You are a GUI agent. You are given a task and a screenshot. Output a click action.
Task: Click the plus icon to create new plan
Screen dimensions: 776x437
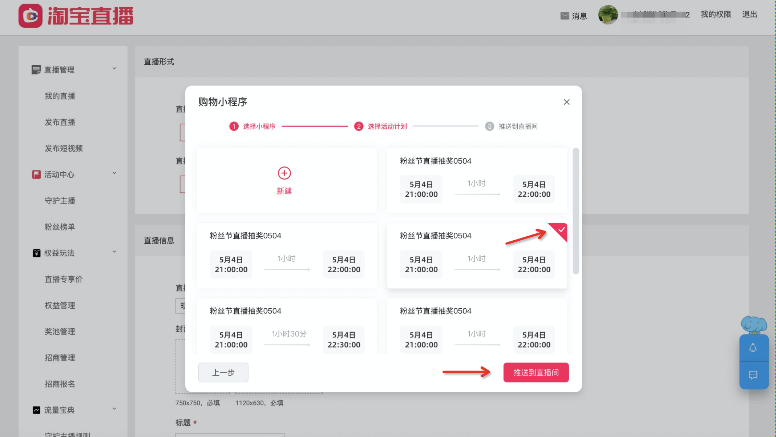click(x=284, y=173)
